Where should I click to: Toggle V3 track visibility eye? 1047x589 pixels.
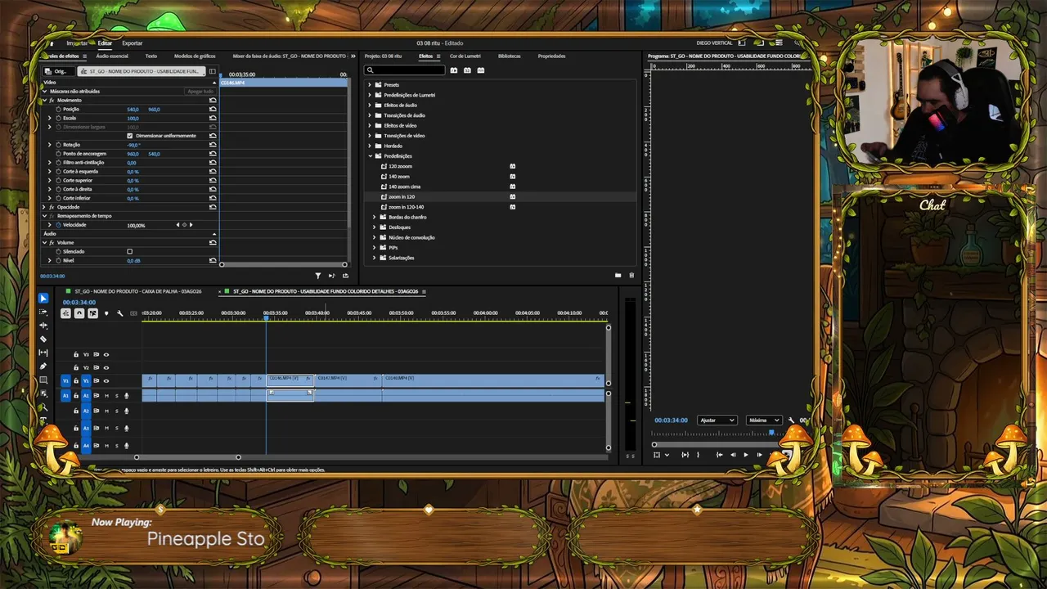tap(106, 355)
